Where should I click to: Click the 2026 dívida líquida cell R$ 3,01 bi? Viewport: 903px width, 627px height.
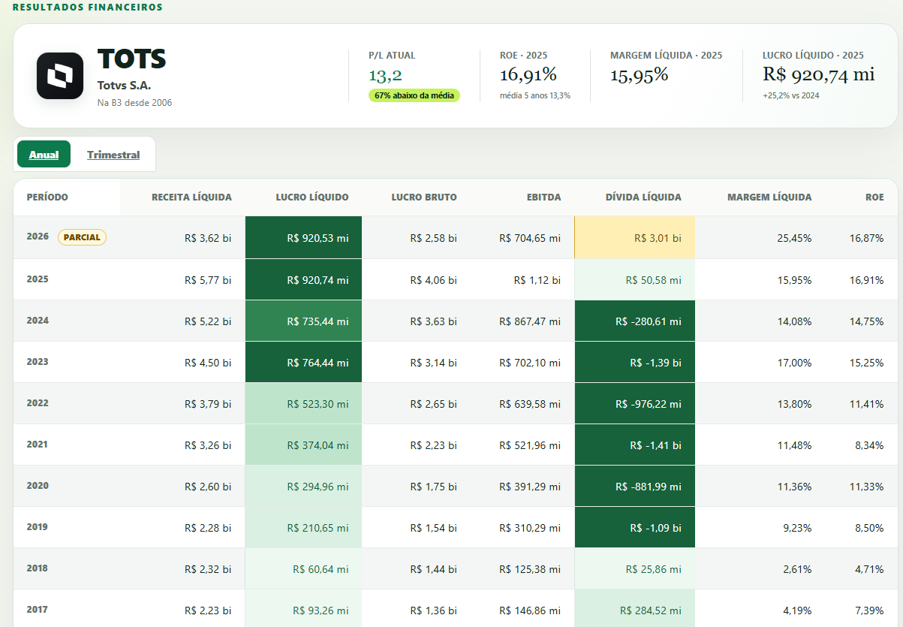[635, 237]
